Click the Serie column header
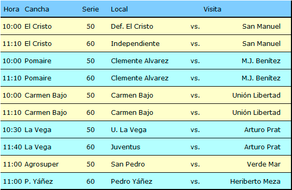The height and width of the screenshot is (190, 292). pos(91,9)
